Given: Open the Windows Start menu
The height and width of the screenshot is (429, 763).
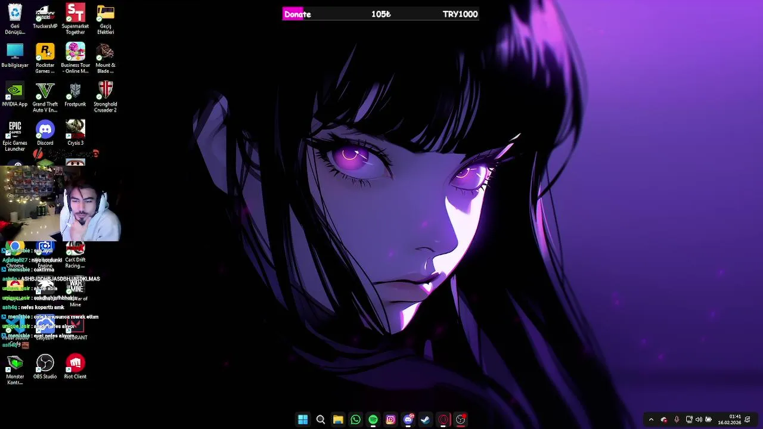Looking at the screenshot, I should (x=303, y=419).
